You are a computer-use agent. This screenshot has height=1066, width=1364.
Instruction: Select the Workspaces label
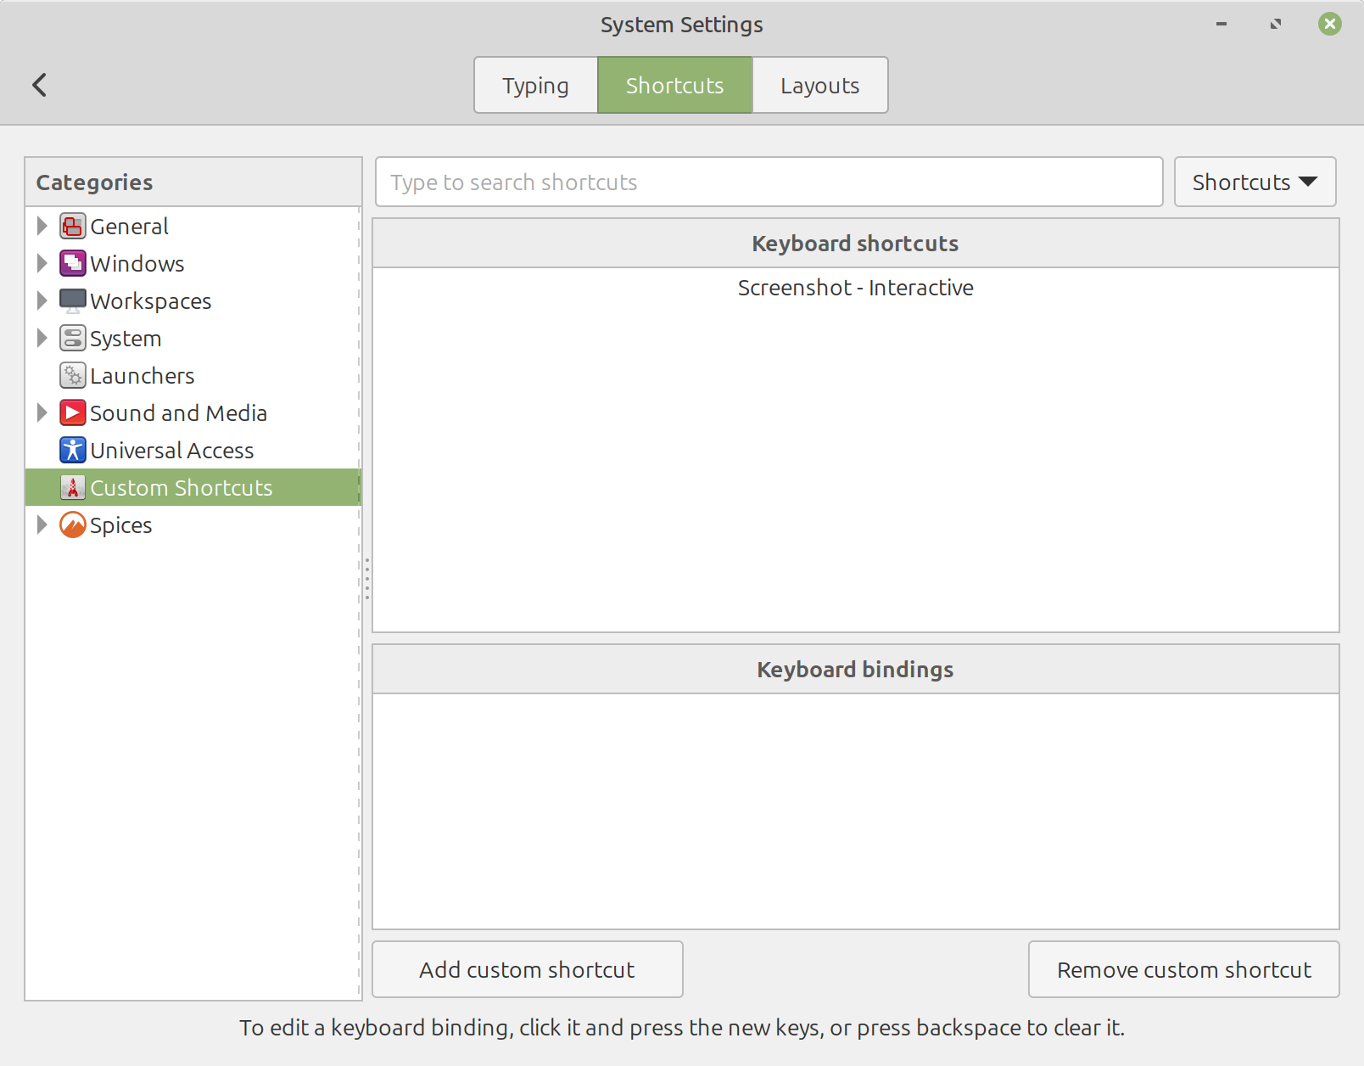coord(150,301)
